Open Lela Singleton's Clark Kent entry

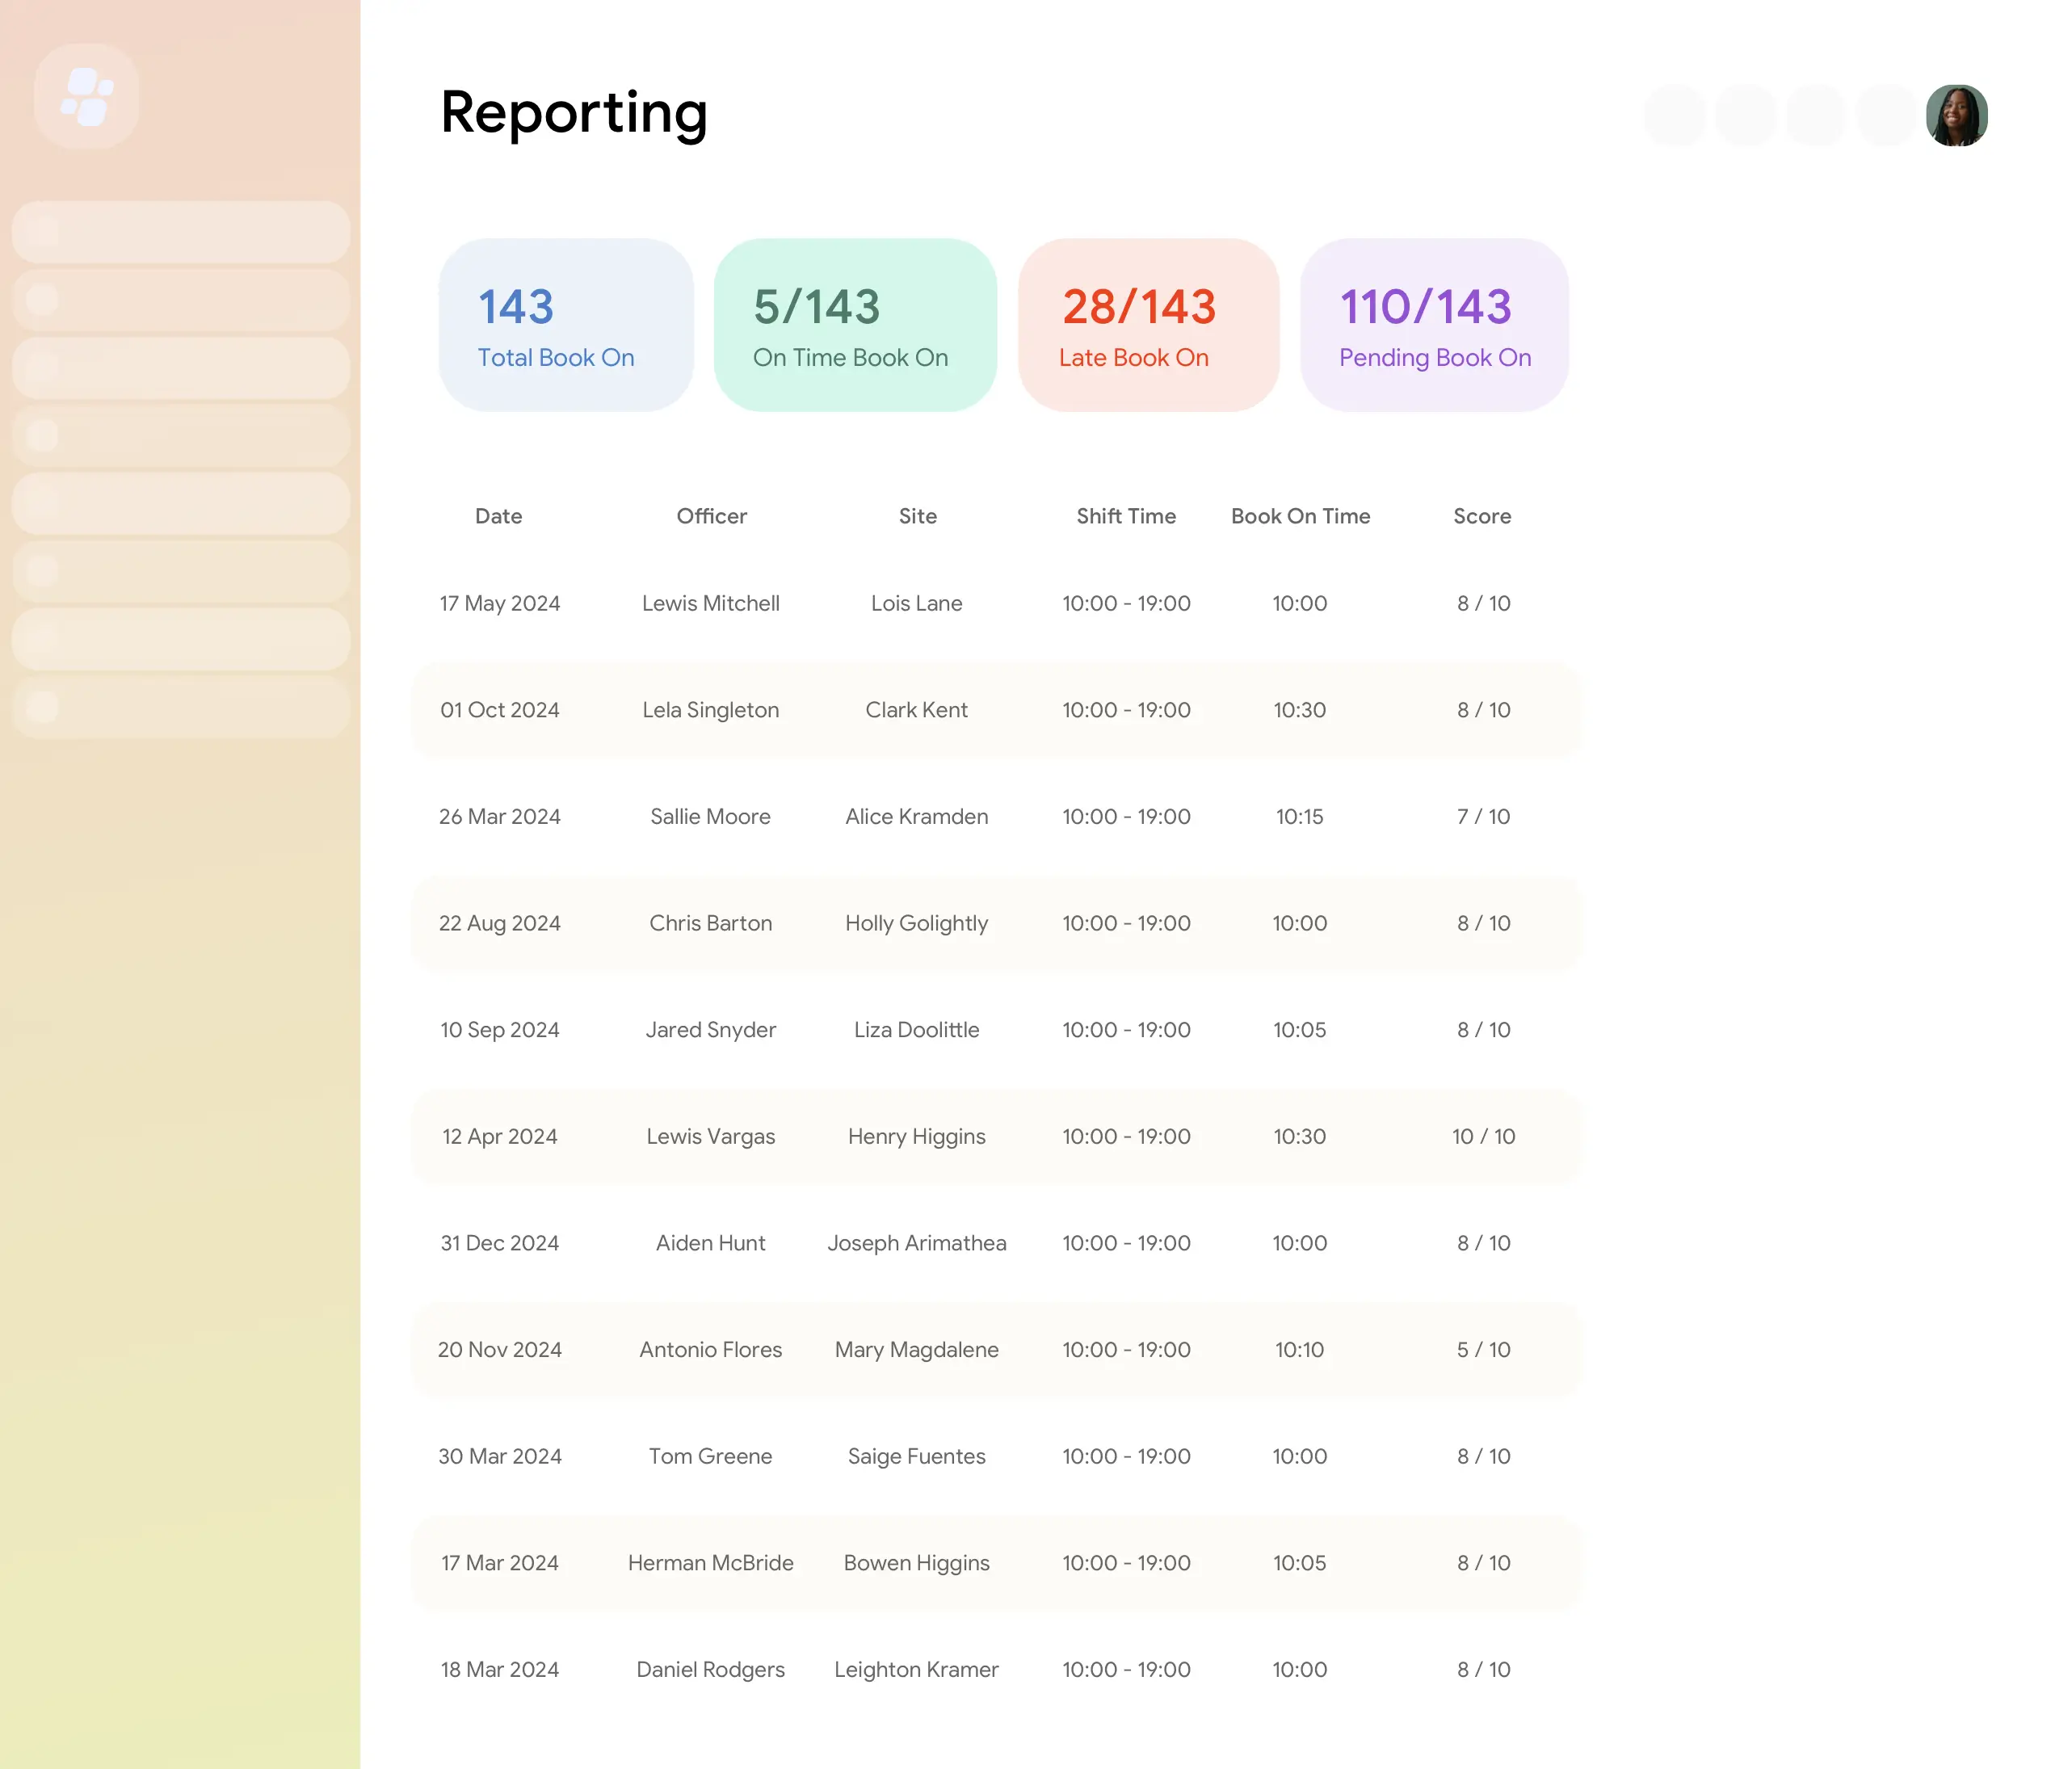995,710
